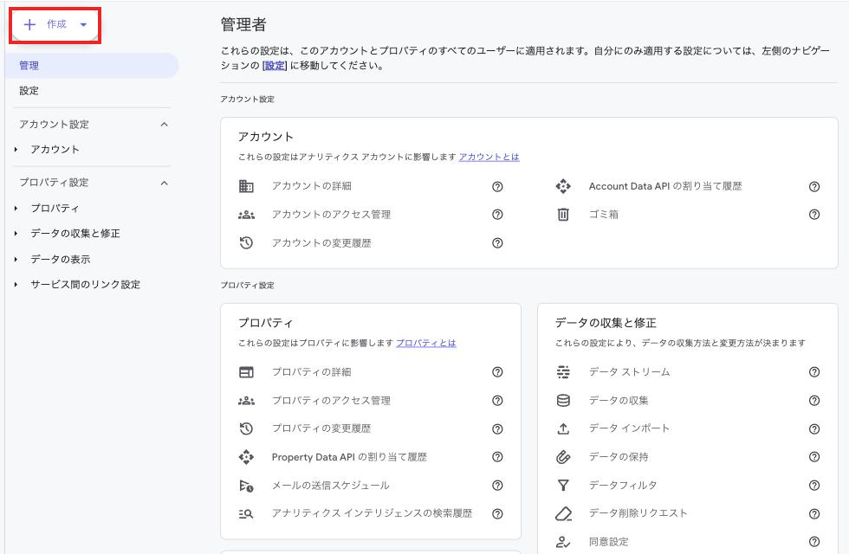Click the プロパティの変更履歴 history icon
This screenshot has height=554, width=849.
(246, 429)
